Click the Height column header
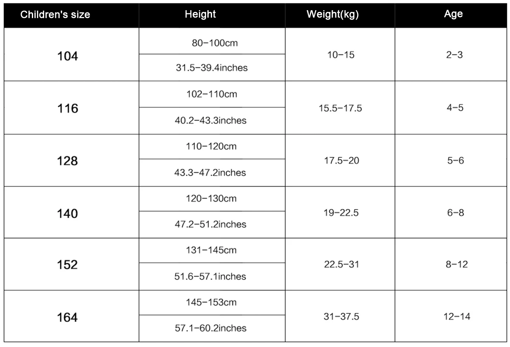 (x=200, y=14)
